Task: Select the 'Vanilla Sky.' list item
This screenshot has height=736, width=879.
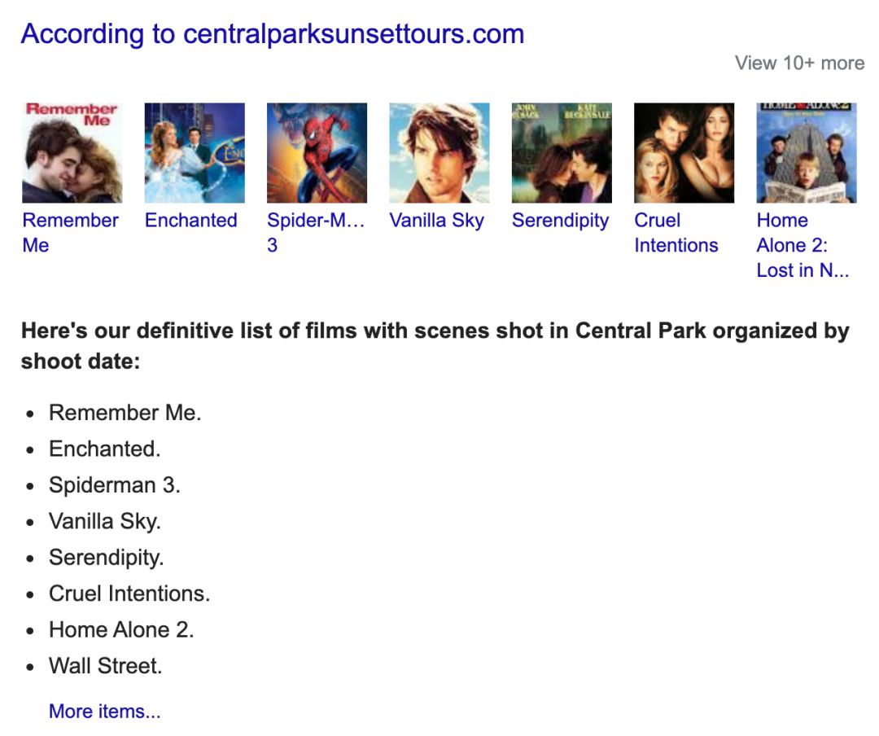Action: tap(105, 521)
